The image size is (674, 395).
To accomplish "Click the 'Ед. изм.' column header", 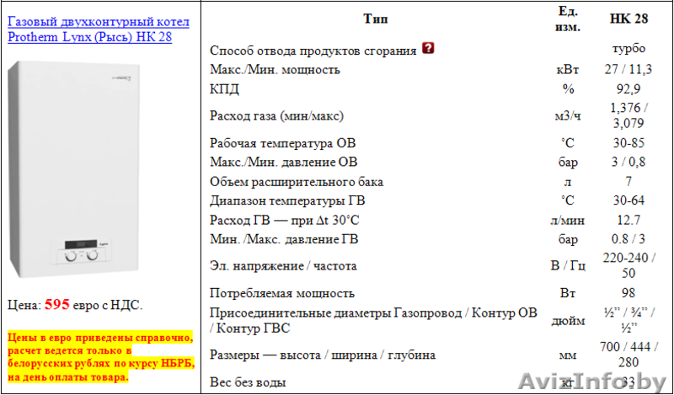I will pos(567,19).
